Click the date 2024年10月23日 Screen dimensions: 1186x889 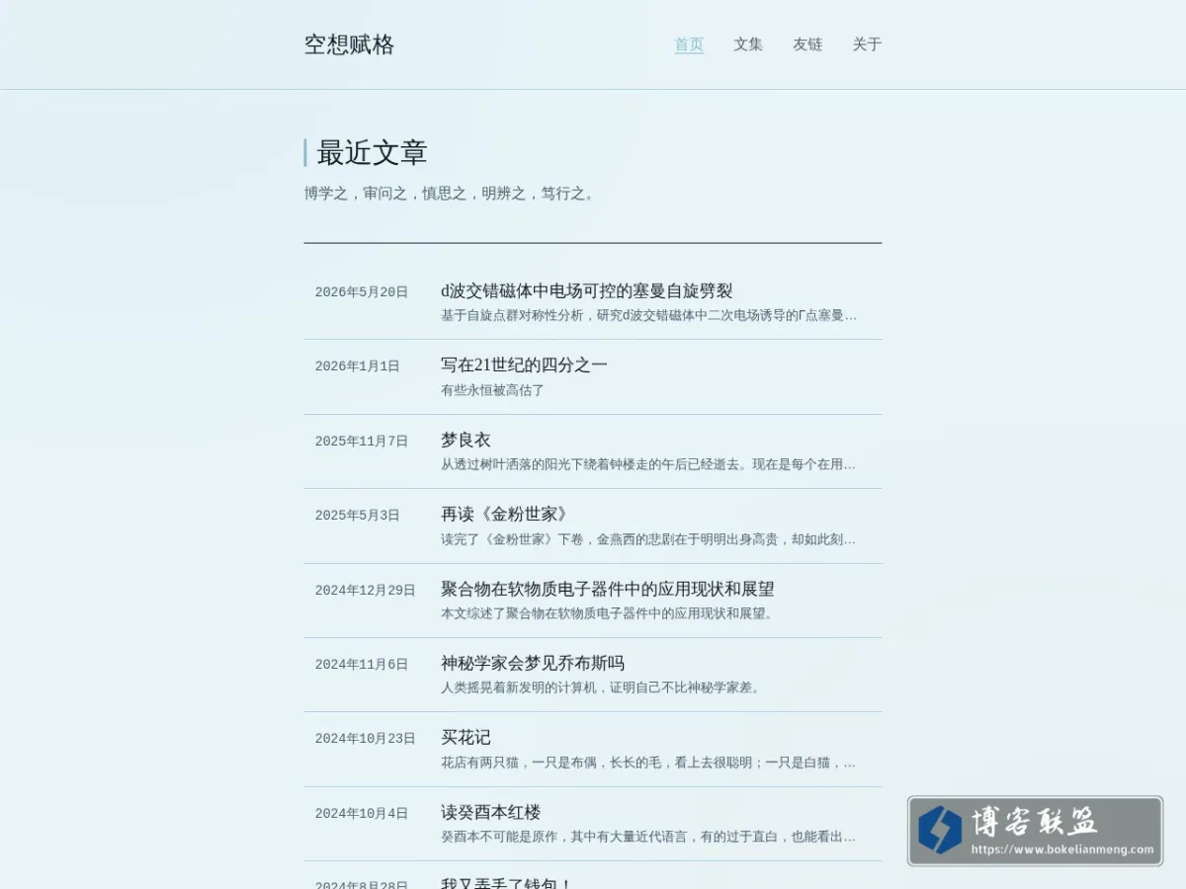[x=366, y=739]
